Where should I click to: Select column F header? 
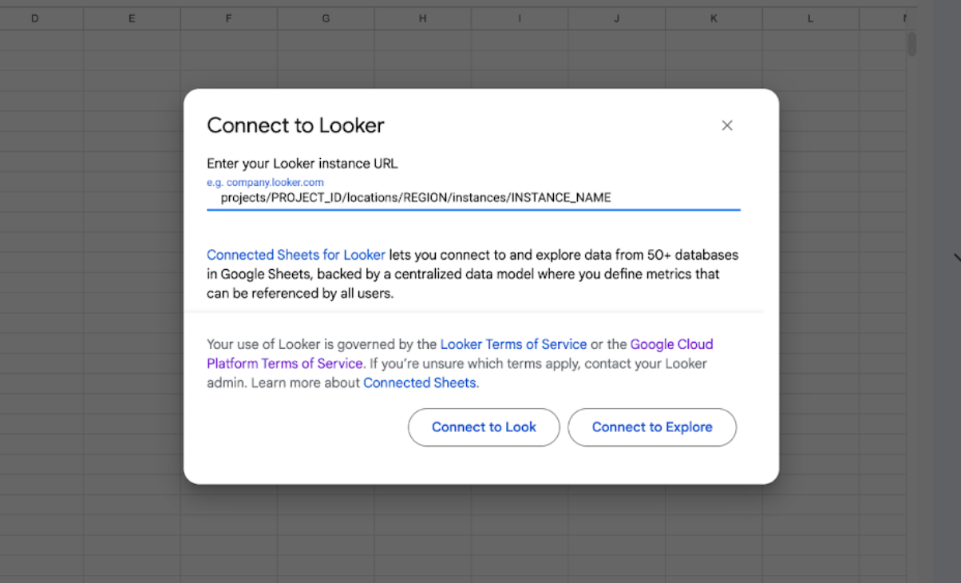[x=229, y=18]
